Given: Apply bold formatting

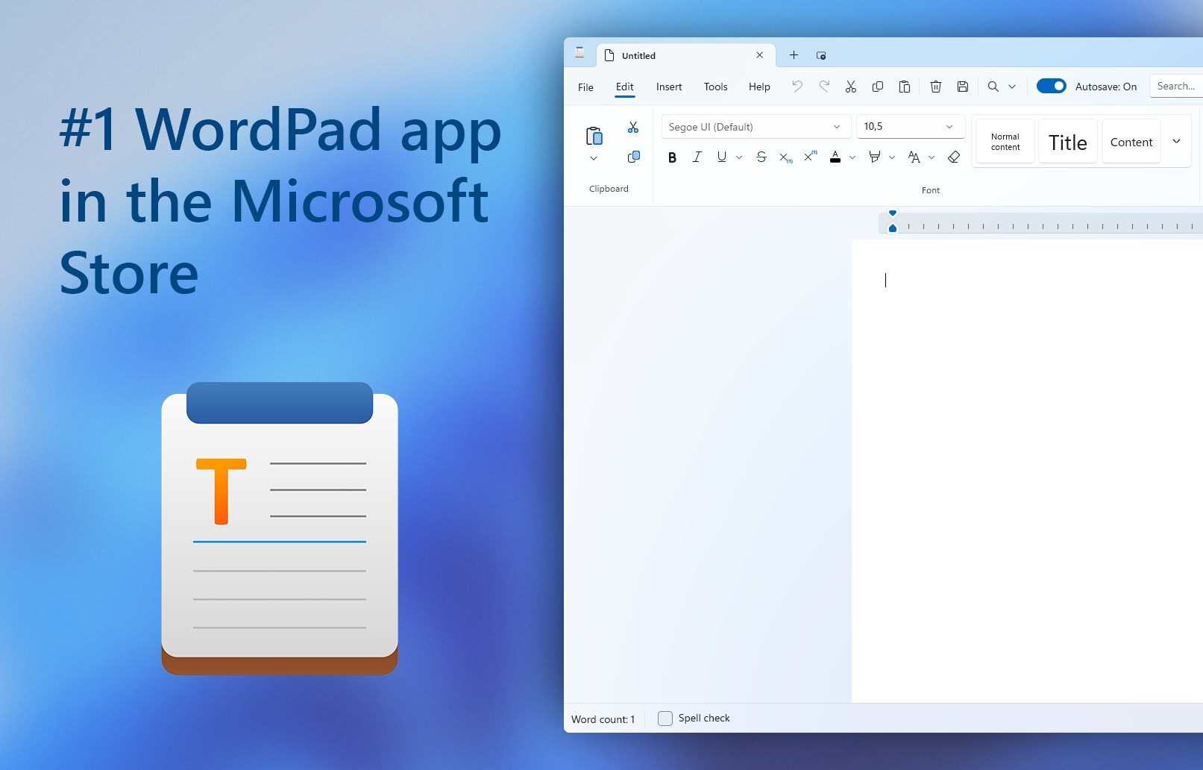Looking at the screenshot, I should [672, 157].
